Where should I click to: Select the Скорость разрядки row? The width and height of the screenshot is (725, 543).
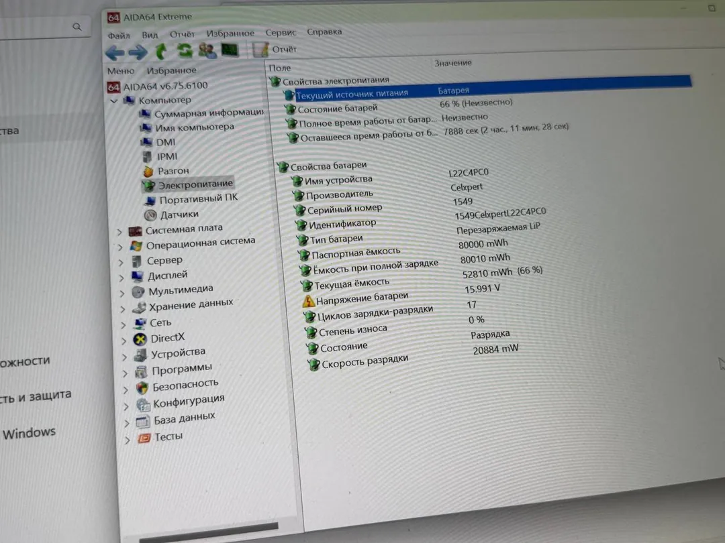click(414, 357)
